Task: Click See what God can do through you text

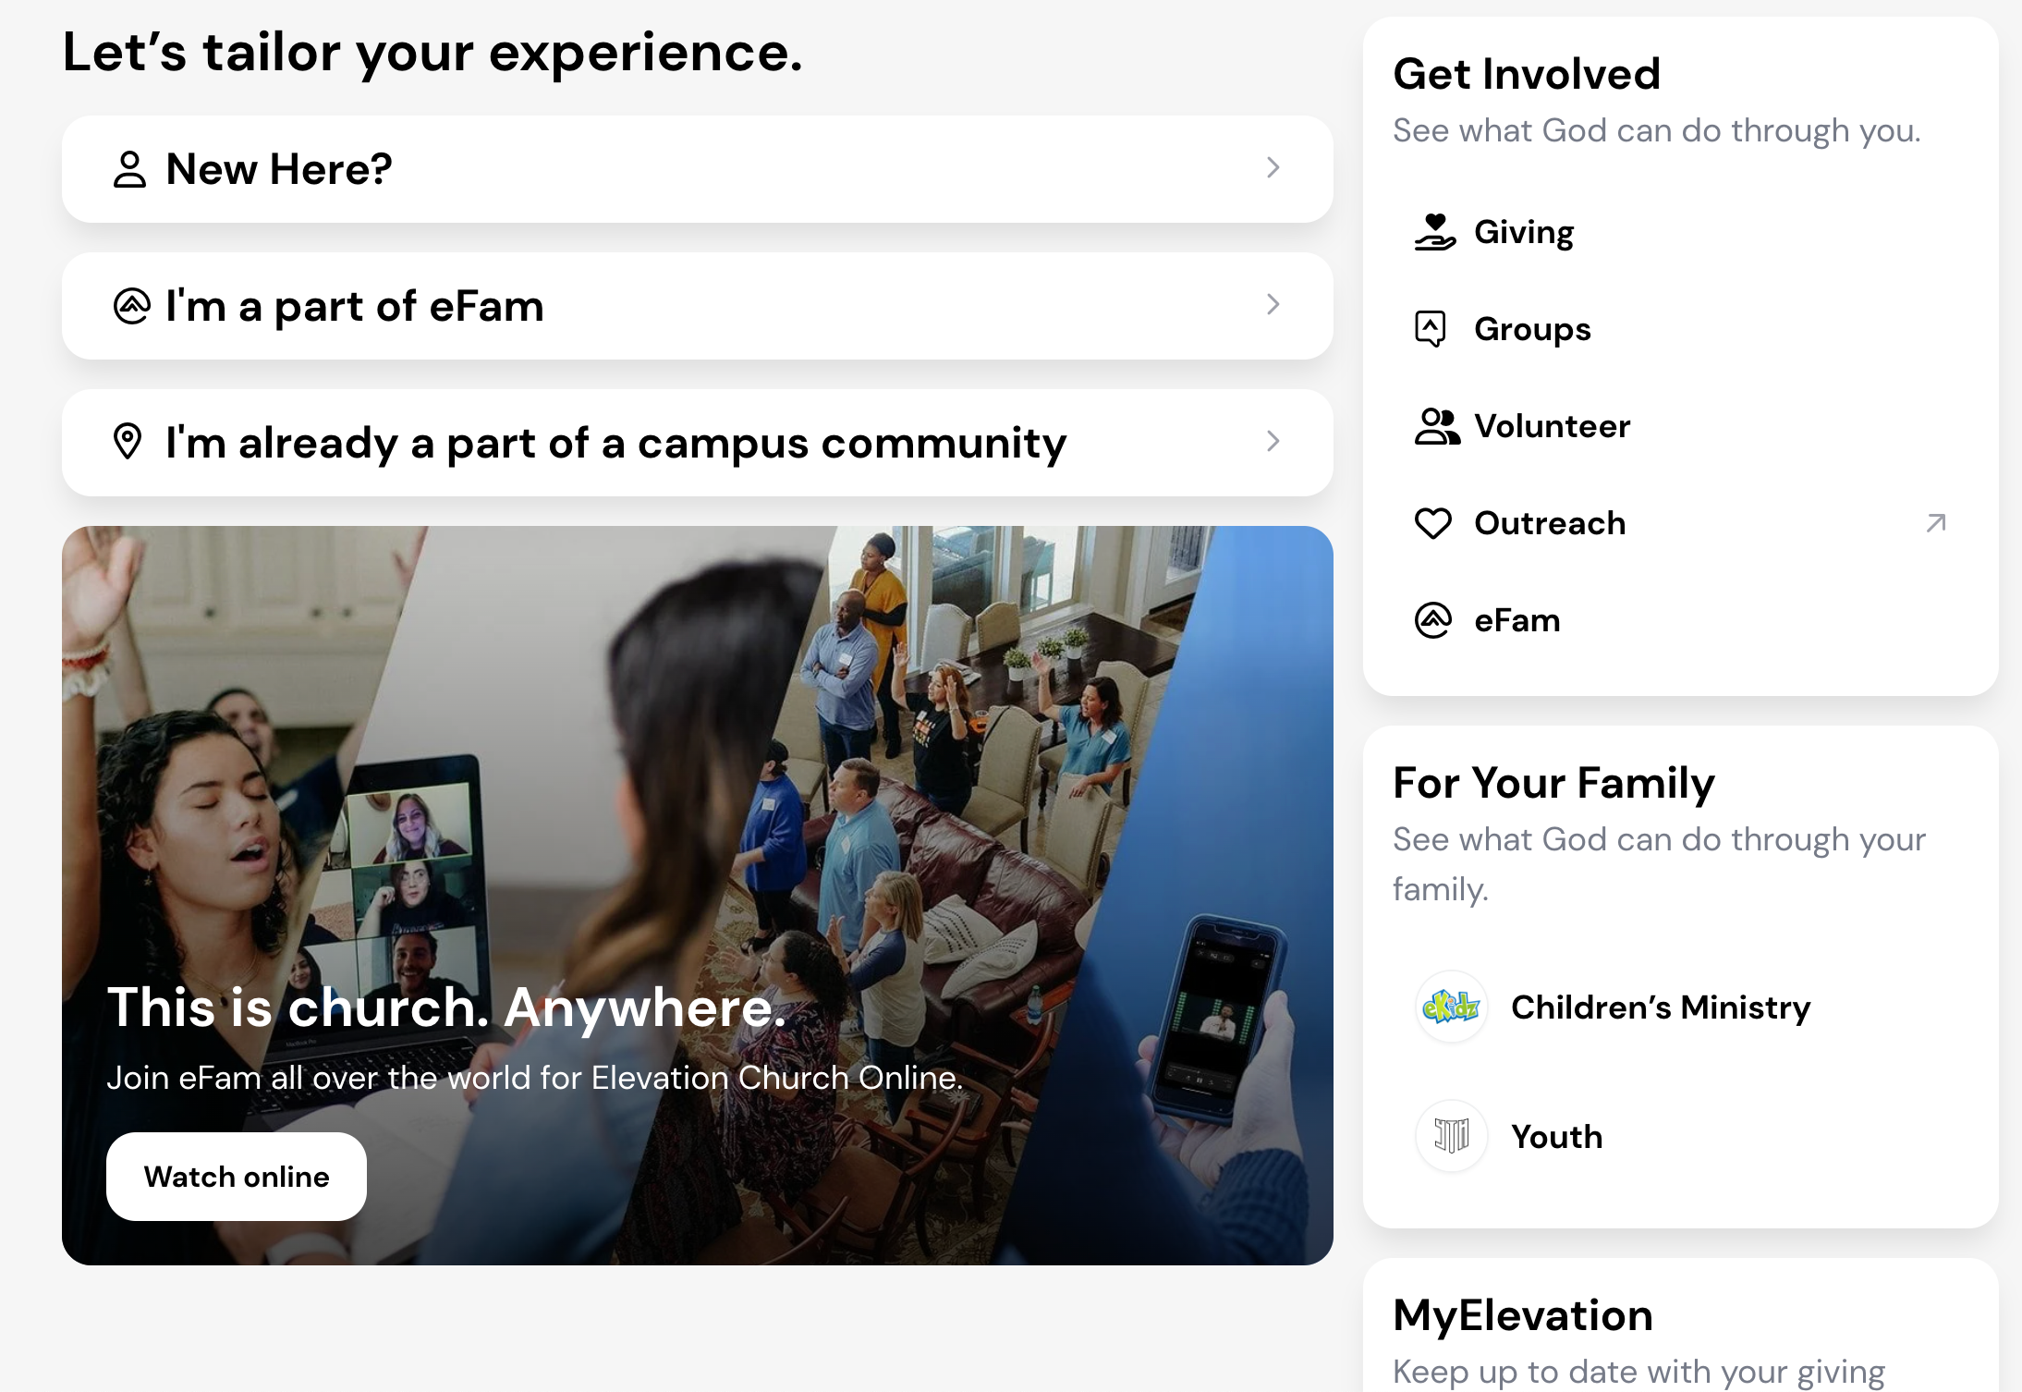Action: coord(1657,130)
